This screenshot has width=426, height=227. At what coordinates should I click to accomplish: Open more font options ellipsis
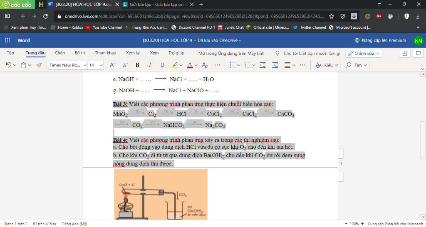[x=217, y=65]
